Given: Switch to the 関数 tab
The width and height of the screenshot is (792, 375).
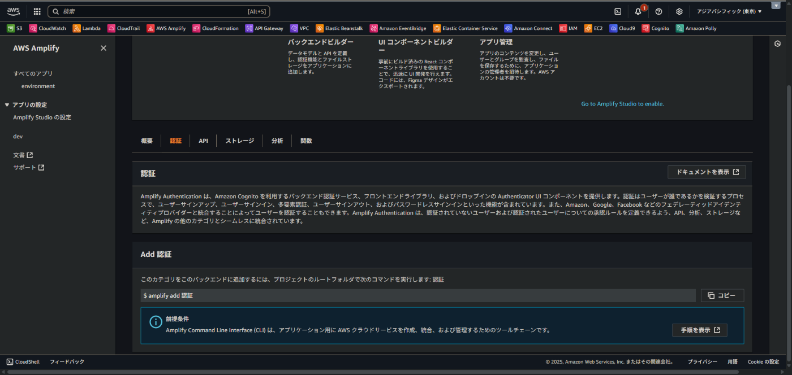Looking at the screenshot, I should pos(306,141).
